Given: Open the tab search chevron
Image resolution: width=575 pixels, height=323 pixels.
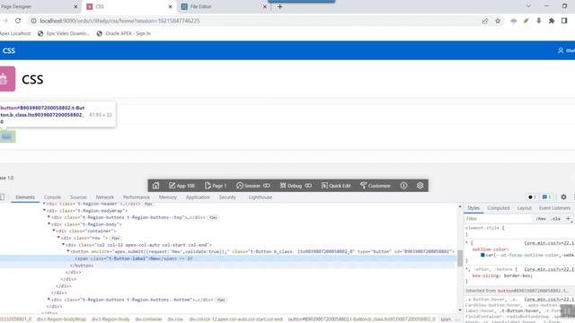Looking at the screenshot, I should 528,6.
